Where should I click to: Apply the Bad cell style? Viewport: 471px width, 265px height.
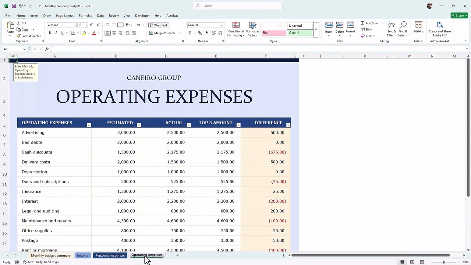tap(274, 33)
